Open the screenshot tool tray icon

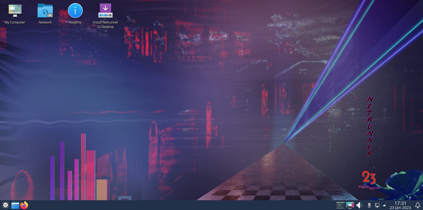[350, 205]
